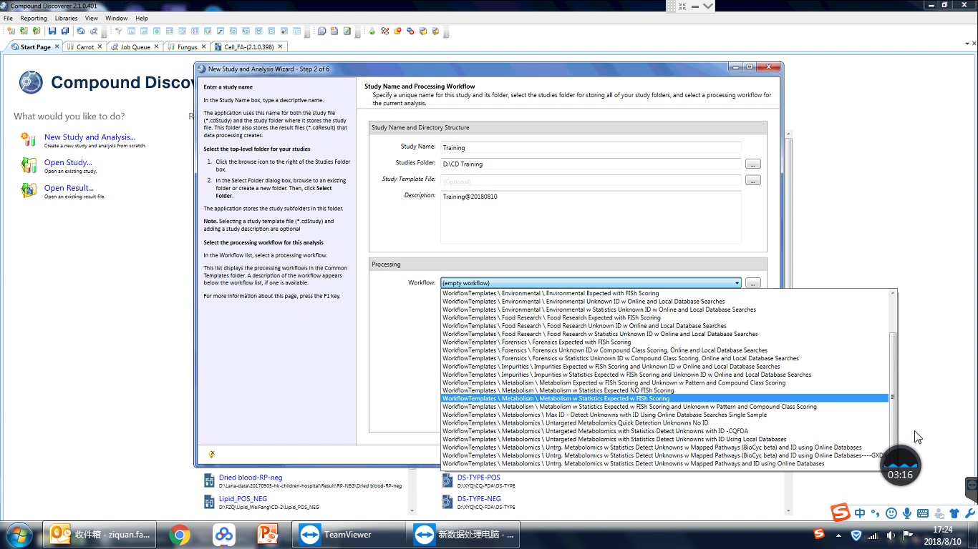Open the Workflow dropdown combo box
Image resolution: width=978 pixels, height=549 pixels.
tap(591, 283)
